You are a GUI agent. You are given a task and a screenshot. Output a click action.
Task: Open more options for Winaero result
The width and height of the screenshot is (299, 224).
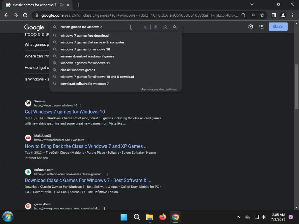[x=81, y=106]
